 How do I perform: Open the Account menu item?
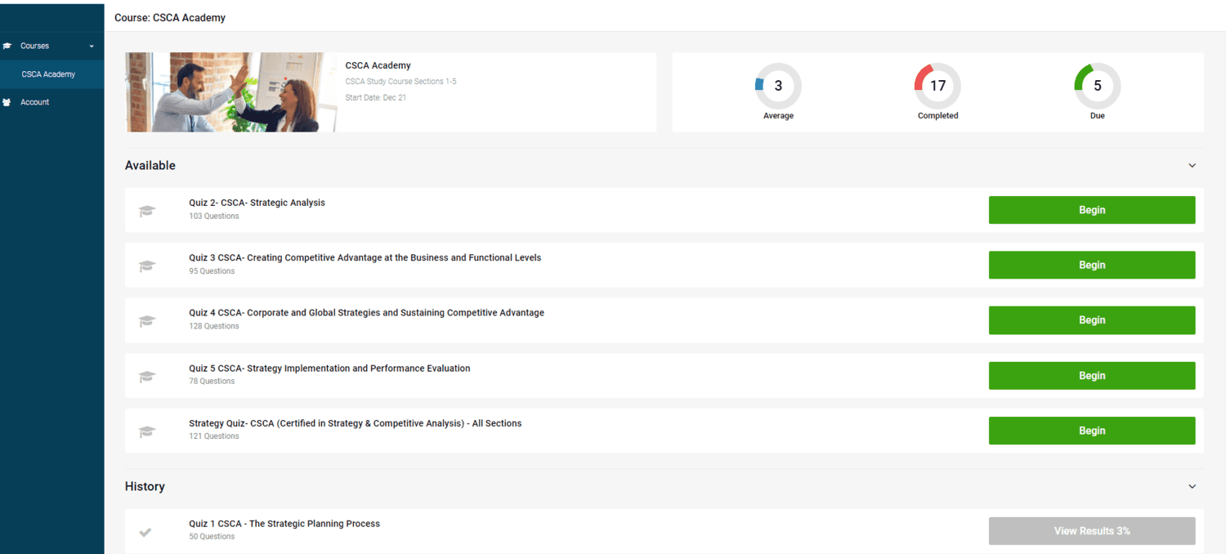tap(52, 102)
